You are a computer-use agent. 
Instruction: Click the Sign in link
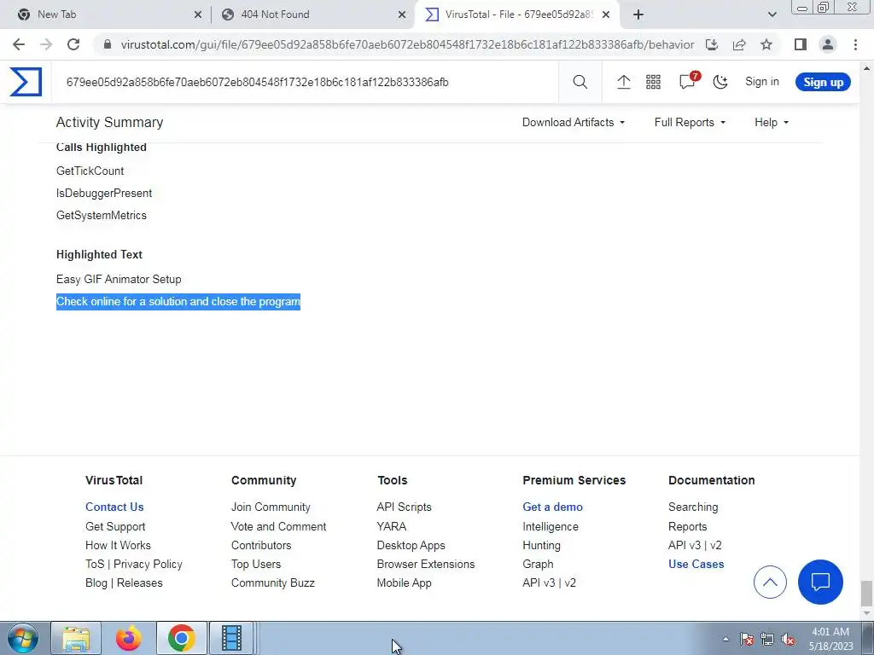coord(762,82)
